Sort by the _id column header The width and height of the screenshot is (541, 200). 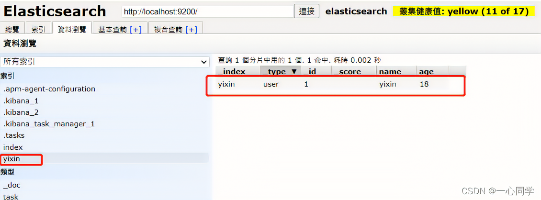[316, 71]
